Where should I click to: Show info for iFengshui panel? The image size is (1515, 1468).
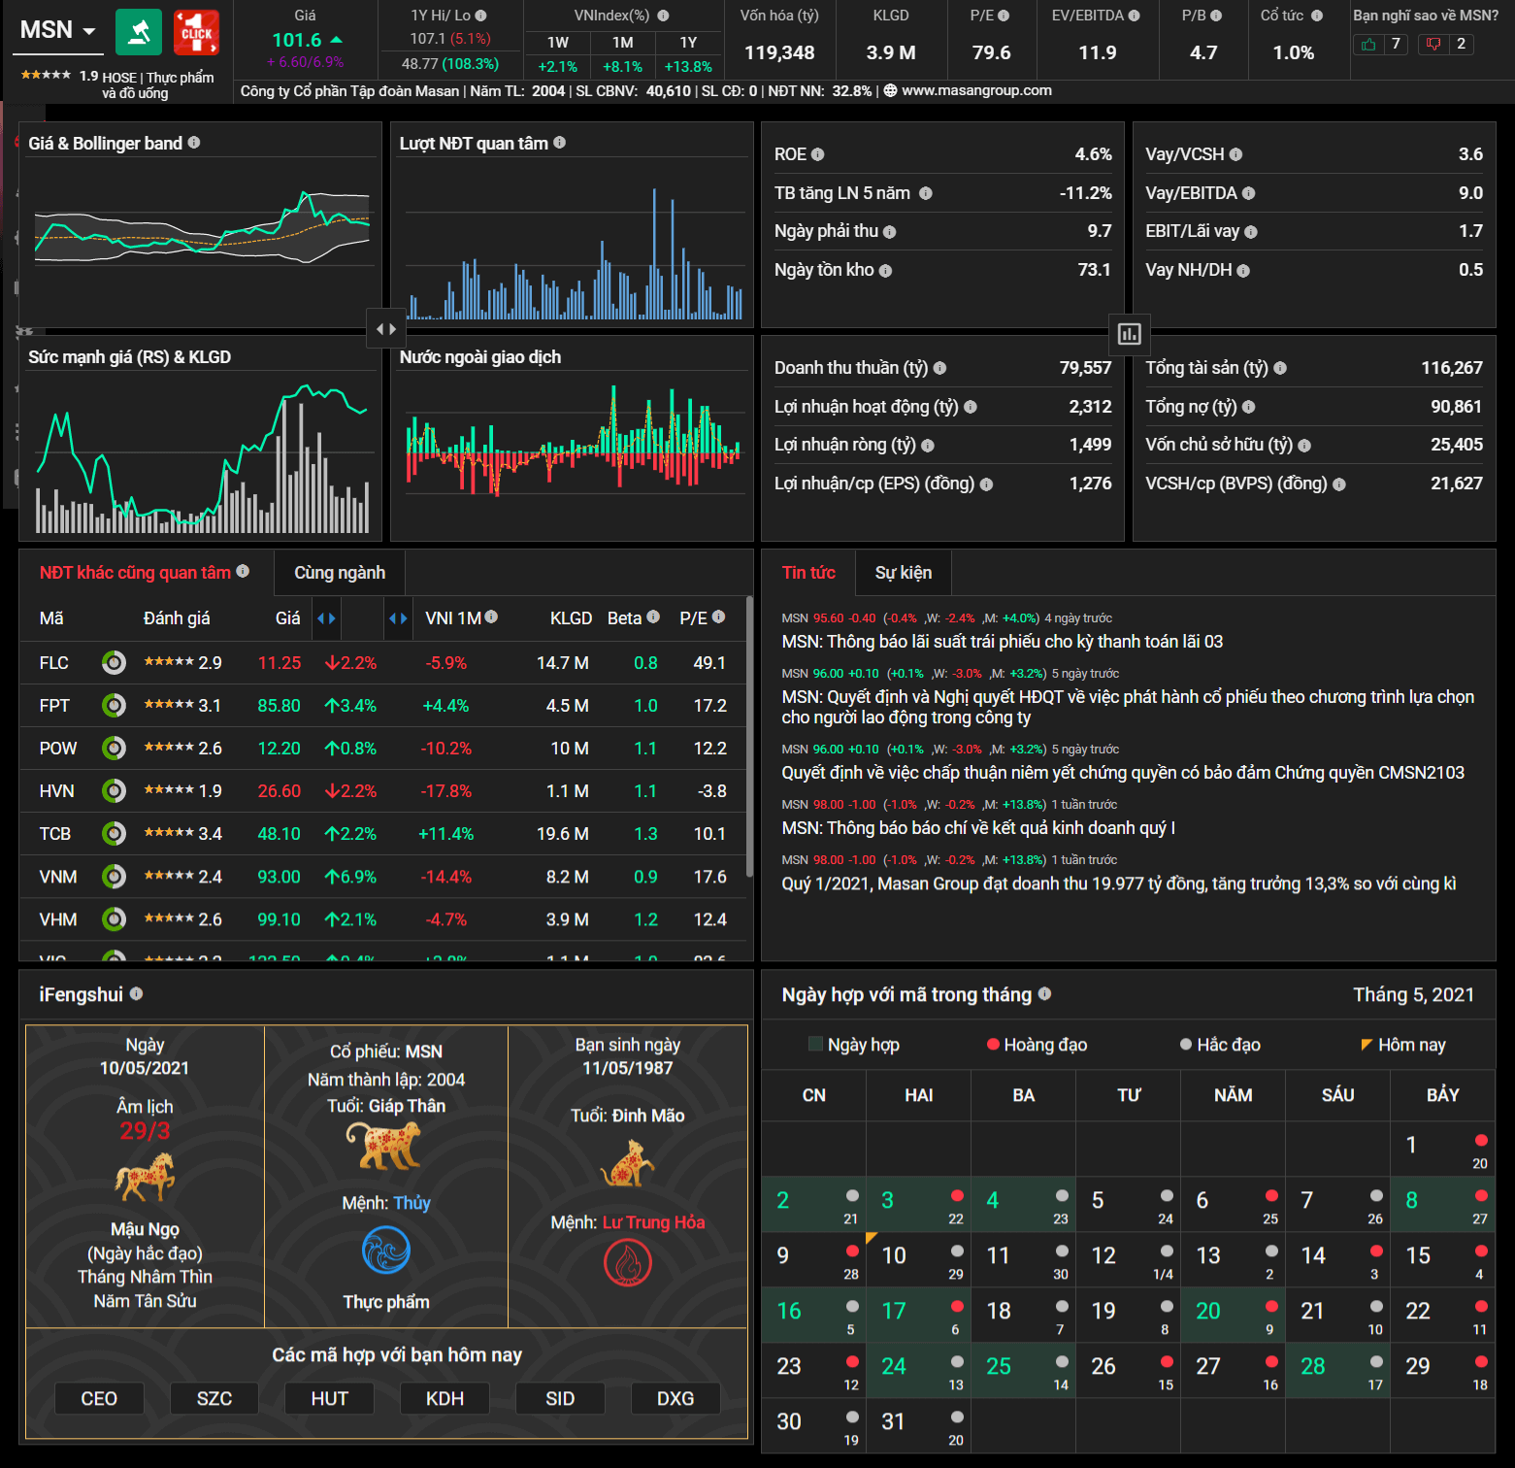pyautogui.click(x=136, y=993)
